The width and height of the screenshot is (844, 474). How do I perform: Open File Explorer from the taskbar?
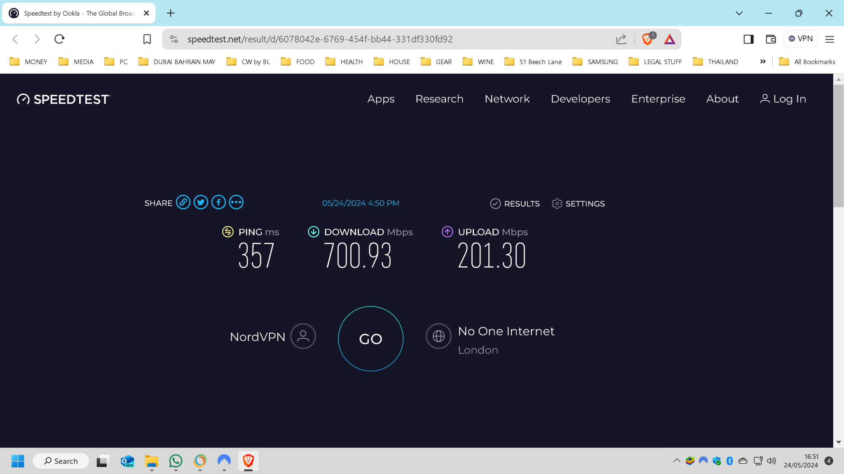pos(151,461)
